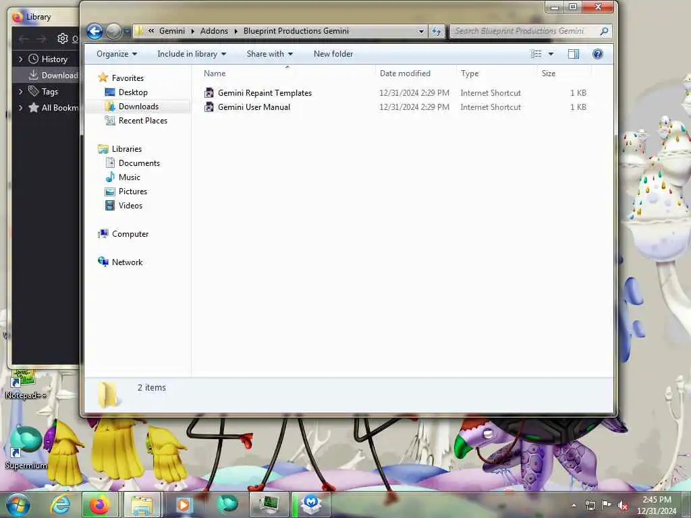The image size is (691, 518).
Task: Click the Back navigation arrow in Explorer
Action: (x=94, y=31)
